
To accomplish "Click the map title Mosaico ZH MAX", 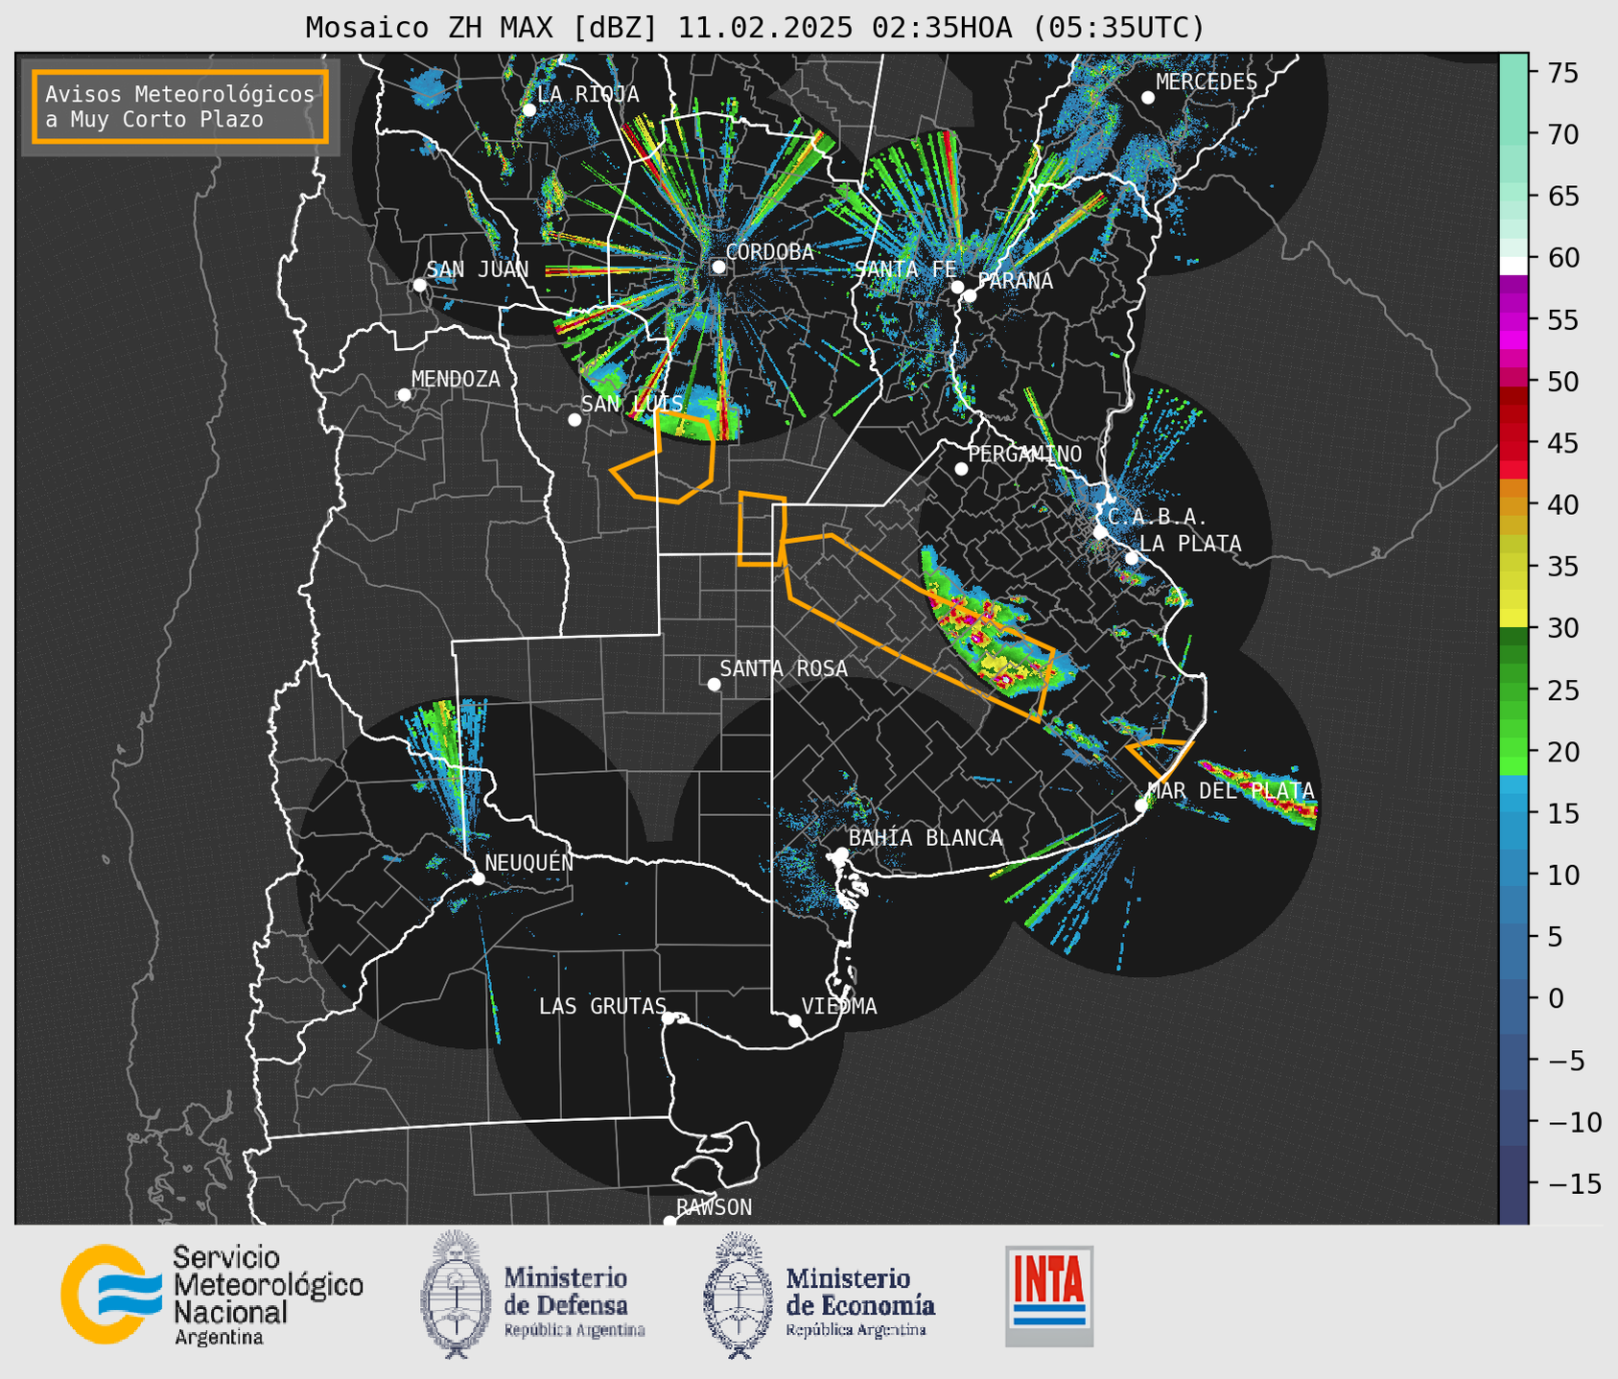I will pos(755,28).
